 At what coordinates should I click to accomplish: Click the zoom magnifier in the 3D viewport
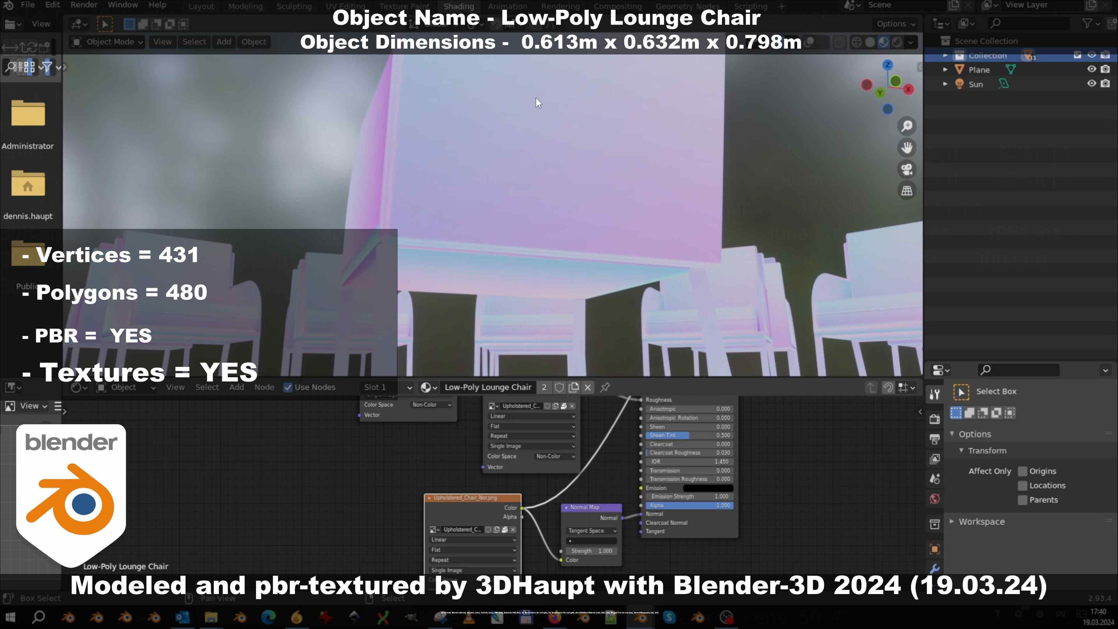tap(907, 126)
